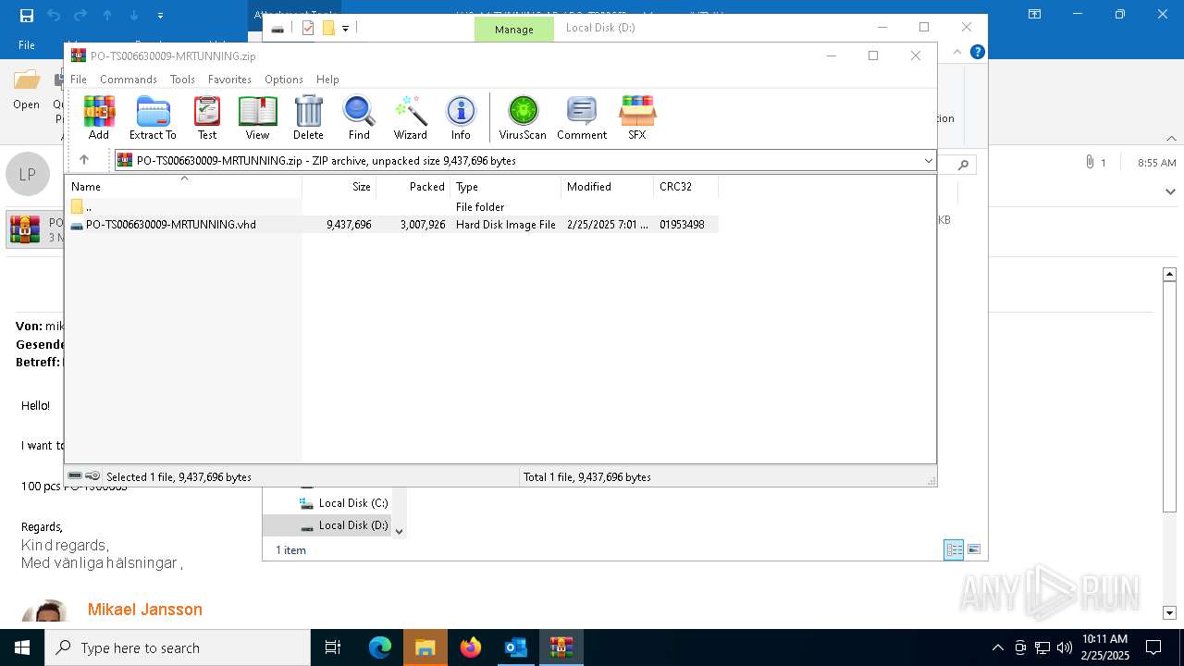Click the taskbar search box
The width and height of the screenshot is (1184, 666).
pos(178,647)
